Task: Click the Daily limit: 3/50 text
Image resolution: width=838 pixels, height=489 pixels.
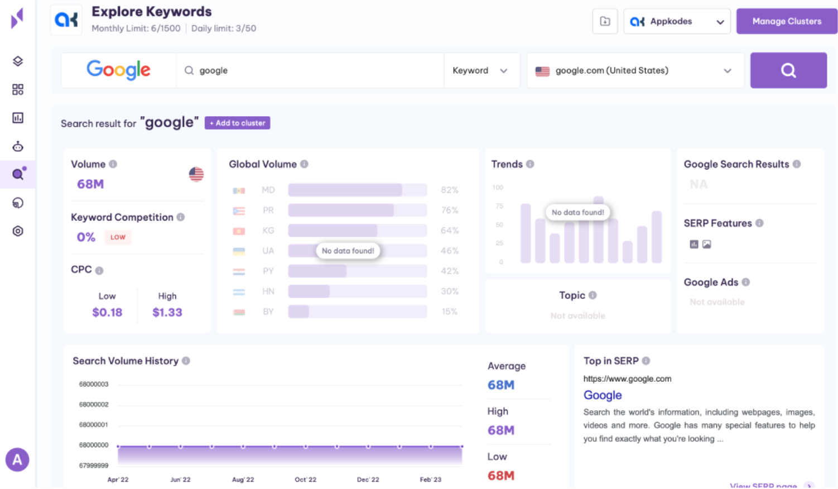Action: coord(224,28)
